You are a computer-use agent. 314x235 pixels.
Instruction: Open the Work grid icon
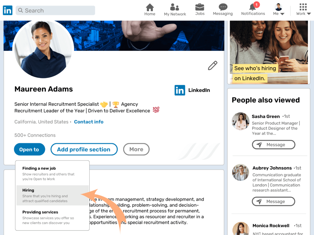pos(303,7)
